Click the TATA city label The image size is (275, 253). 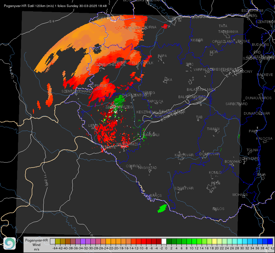[223, 26]
